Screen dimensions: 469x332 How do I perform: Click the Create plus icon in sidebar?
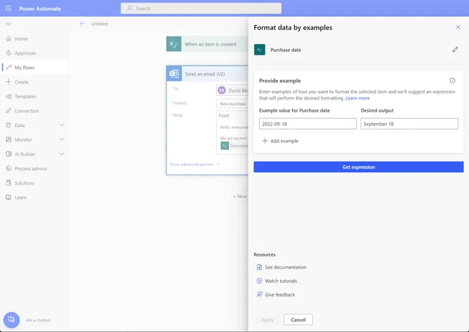click(9, 82)
